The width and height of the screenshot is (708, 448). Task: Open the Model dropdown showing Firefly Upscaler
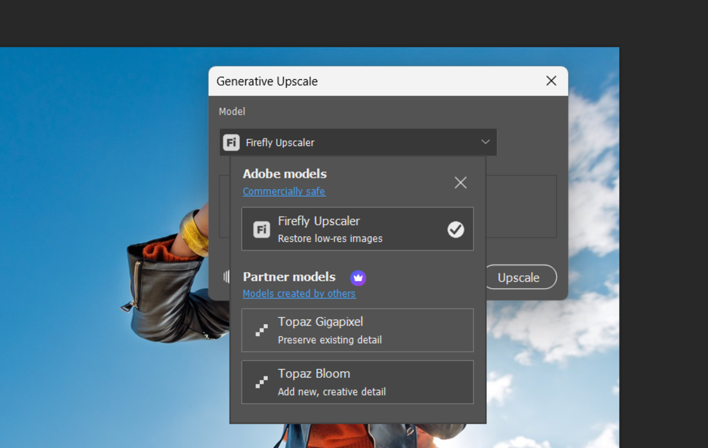pyautogui.click(x=358, y=142)
